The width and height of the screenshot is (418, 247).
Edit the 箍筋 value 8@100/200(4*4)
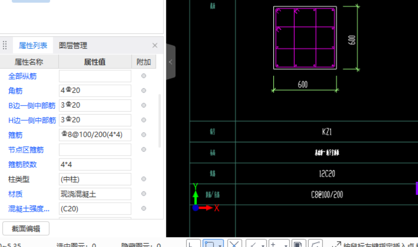click(95, 135)
